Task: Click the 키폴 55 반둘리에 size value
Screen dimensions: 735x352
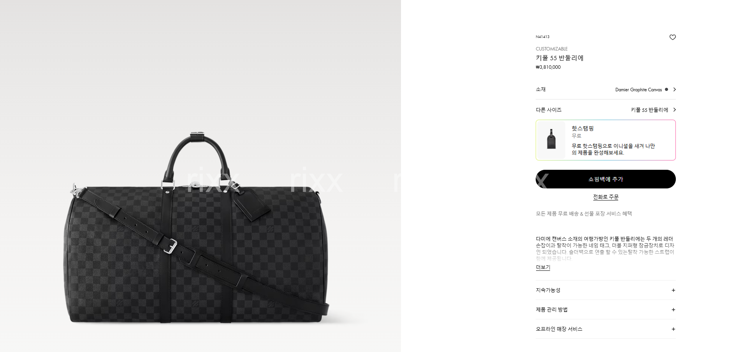Action: [649, 110]
